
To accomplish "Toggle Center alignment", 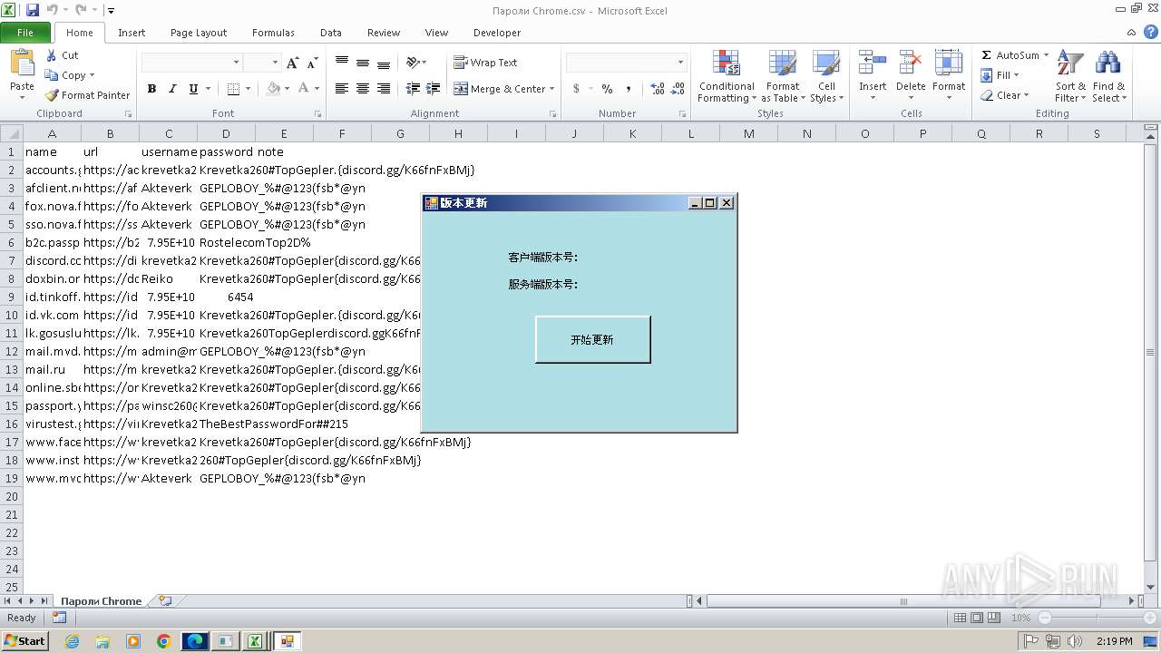I will [363, 89].
